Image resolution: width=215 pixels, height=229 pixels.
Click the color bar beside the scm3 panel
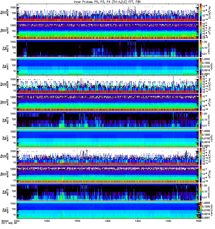[201, 174]
